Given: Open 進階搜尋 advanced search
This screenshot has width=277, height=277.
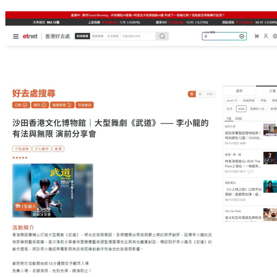Looking at the screenshot, I should [62, 105].
